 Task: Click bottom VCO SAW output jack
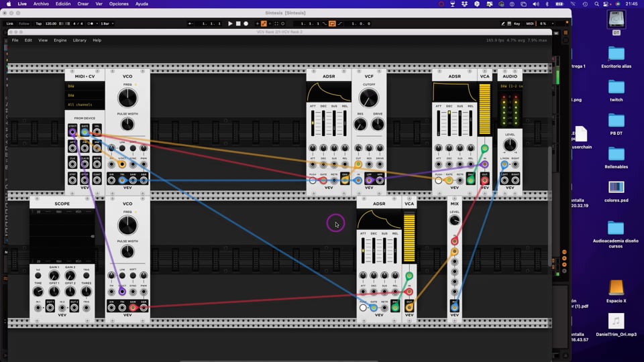(x=133, y=308)
